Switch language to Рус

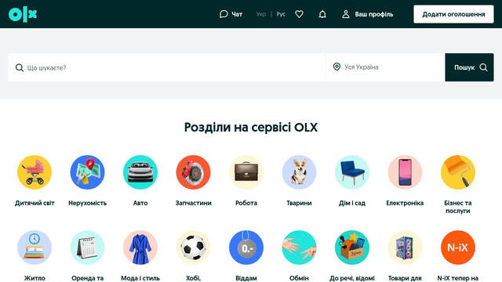click(x=281, y=14)
